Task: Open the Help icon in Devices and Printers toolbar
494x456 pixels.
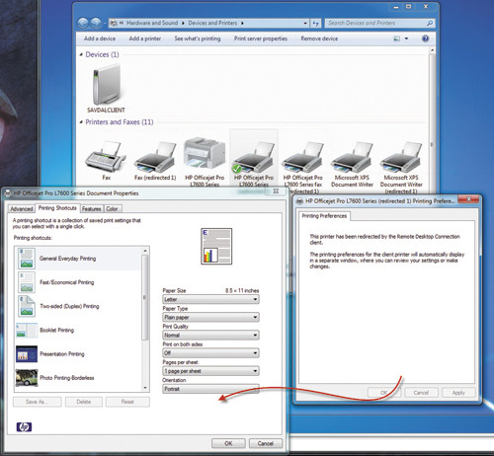Action: pos(426,38)
